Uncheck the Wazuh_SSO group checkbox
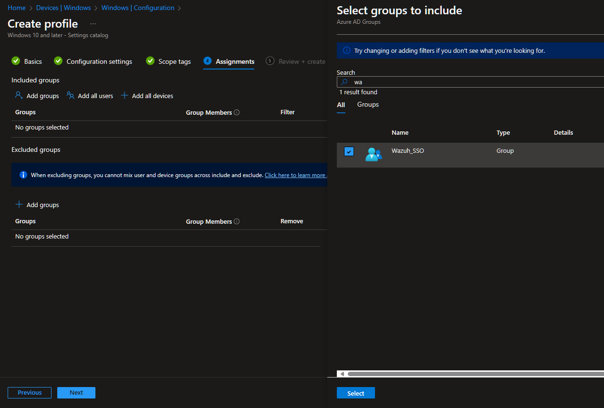The width and height of the screenshot is (604, 408). pos(349,151)
